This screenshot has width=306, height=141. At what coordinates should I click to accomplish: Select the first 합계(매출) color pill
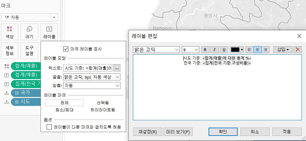(26, 66)
